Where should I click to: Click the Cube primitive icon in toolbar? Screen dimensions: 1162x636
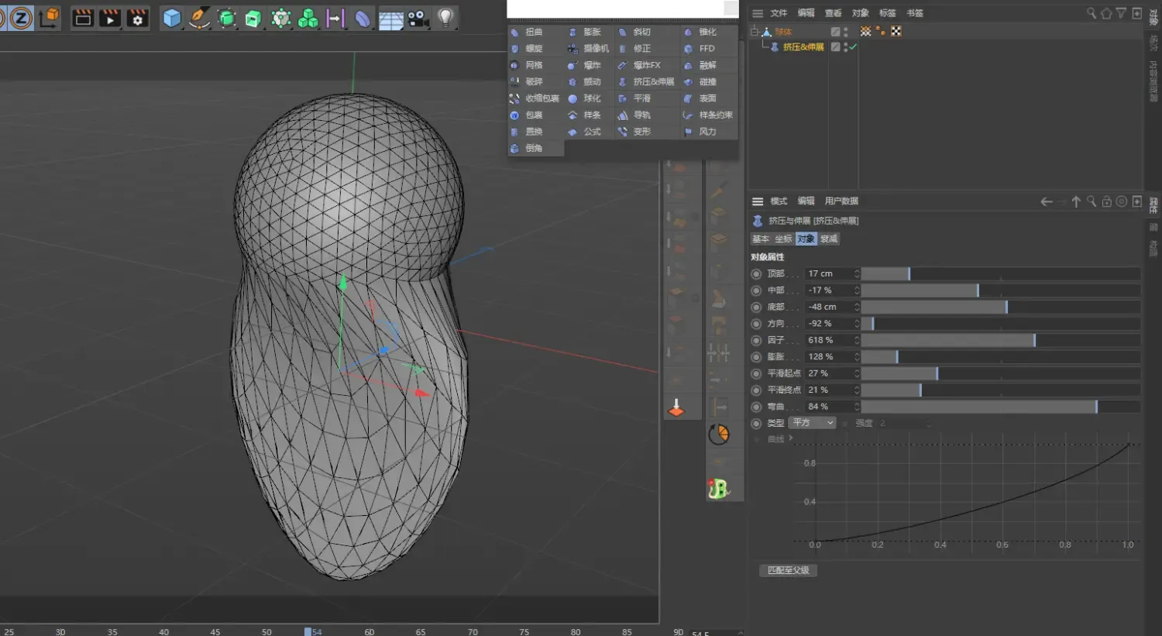coord(172,18)
